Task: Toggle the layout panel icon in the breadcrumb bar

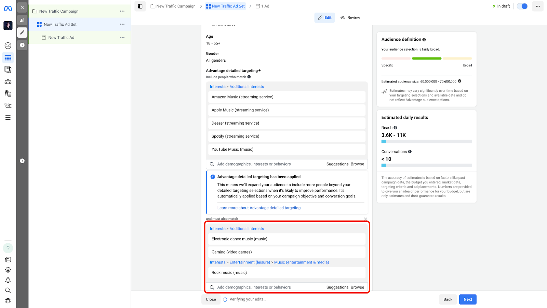Action: [x=140, y=6]
